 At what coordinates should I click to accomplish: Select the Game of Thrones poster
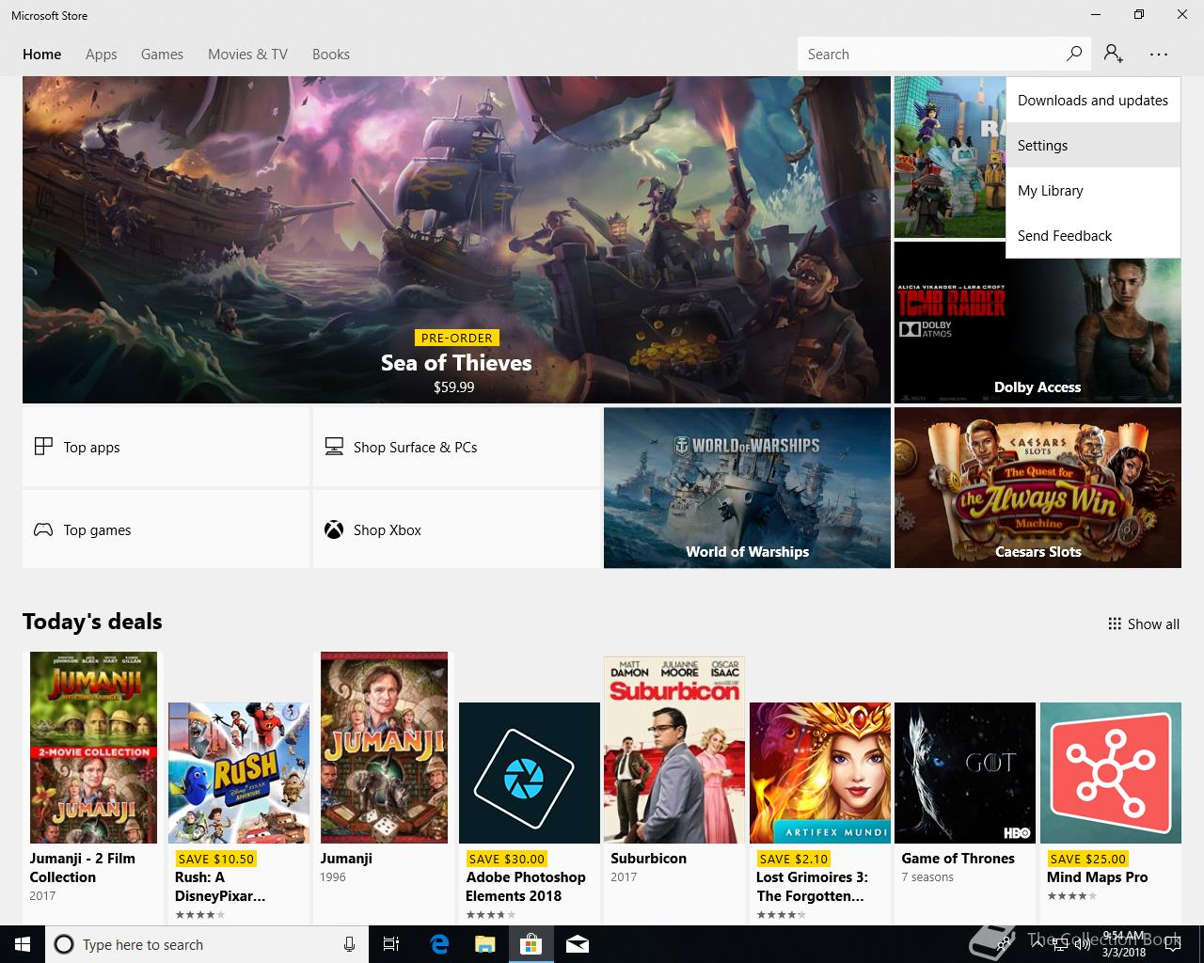[x=965, y=773]
